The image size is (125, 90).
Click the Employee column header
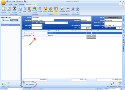36,31
